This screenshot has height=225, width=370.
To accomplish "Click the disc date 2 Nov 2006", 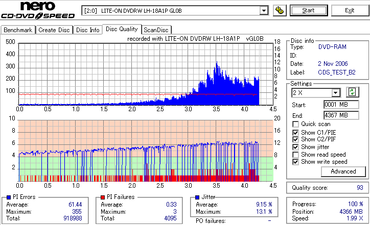I will coord(333,64).
